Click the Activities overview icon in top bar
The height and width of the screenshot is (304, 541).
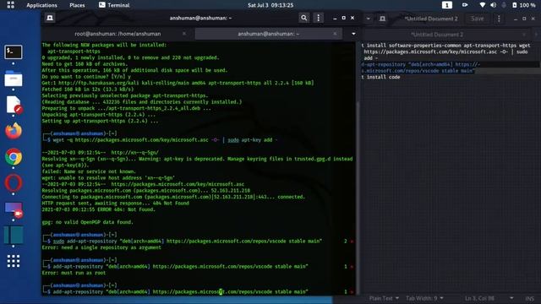tap(10, 5)
